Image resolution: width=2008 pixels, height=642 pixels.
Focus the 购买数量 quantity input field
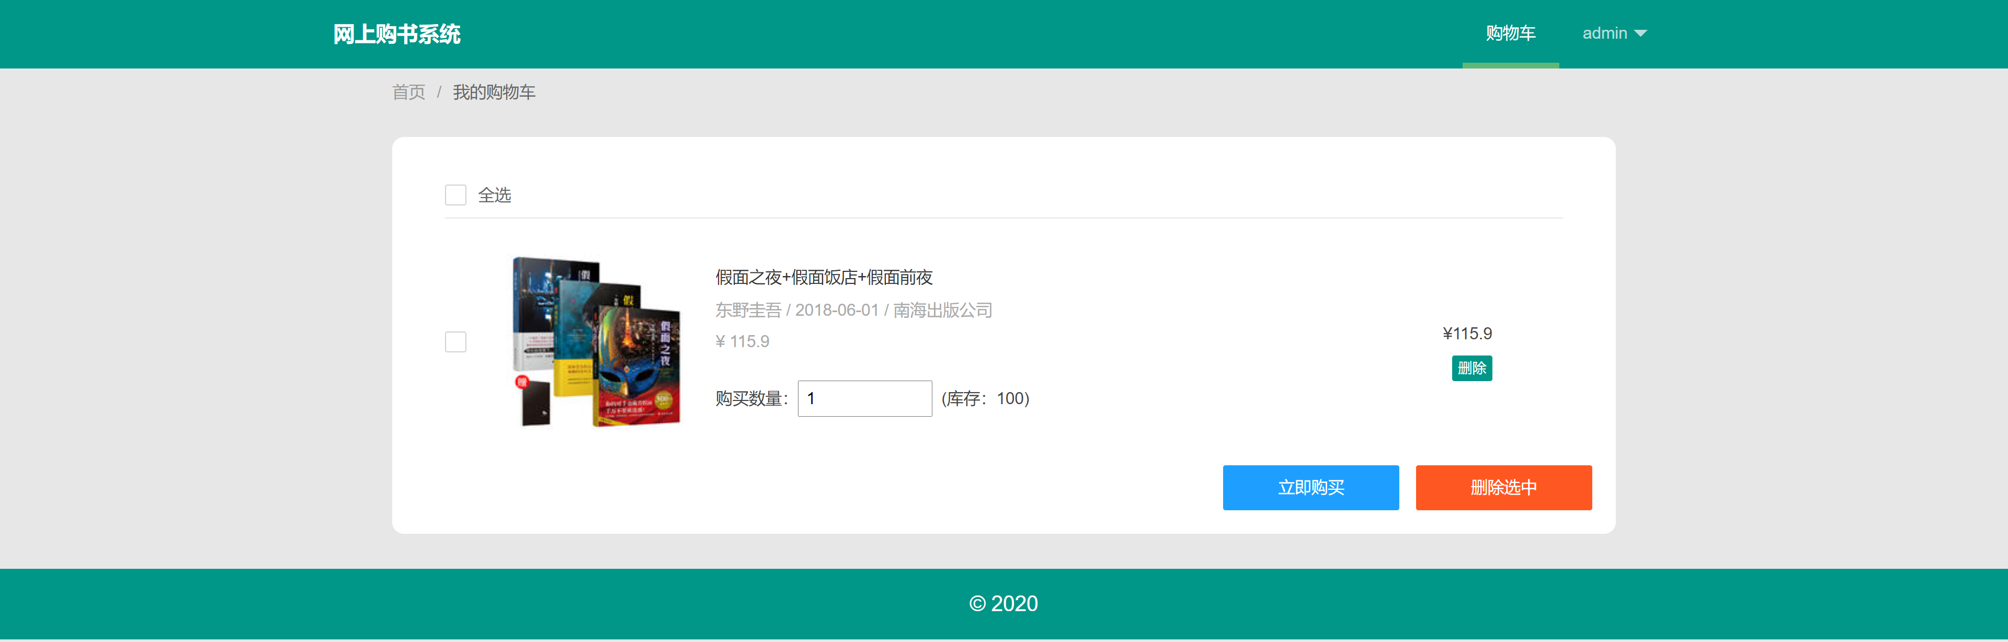coord(864,399)
